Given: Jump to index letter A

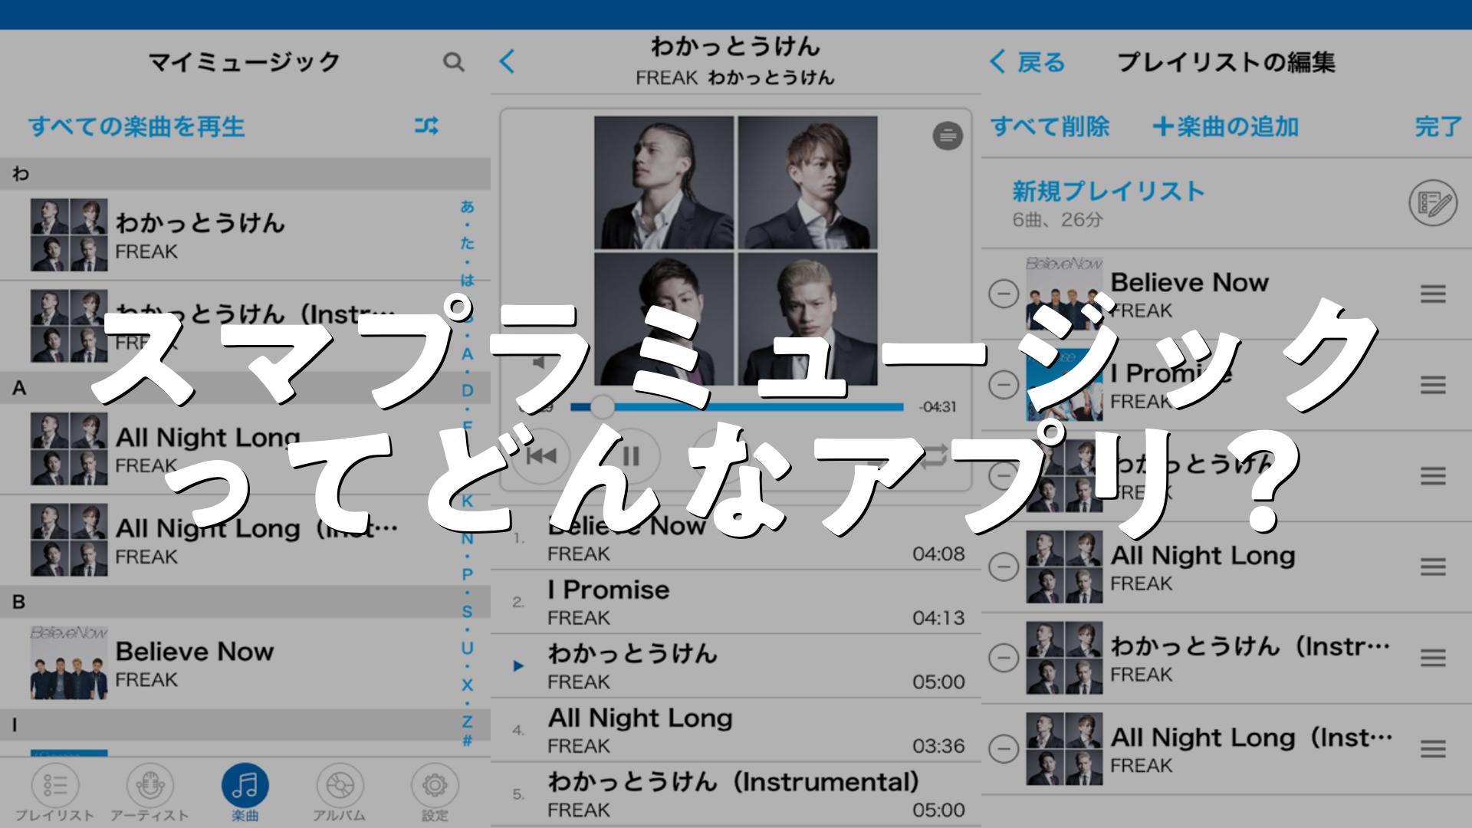Looking at the screenshot, I should point(467,353).
